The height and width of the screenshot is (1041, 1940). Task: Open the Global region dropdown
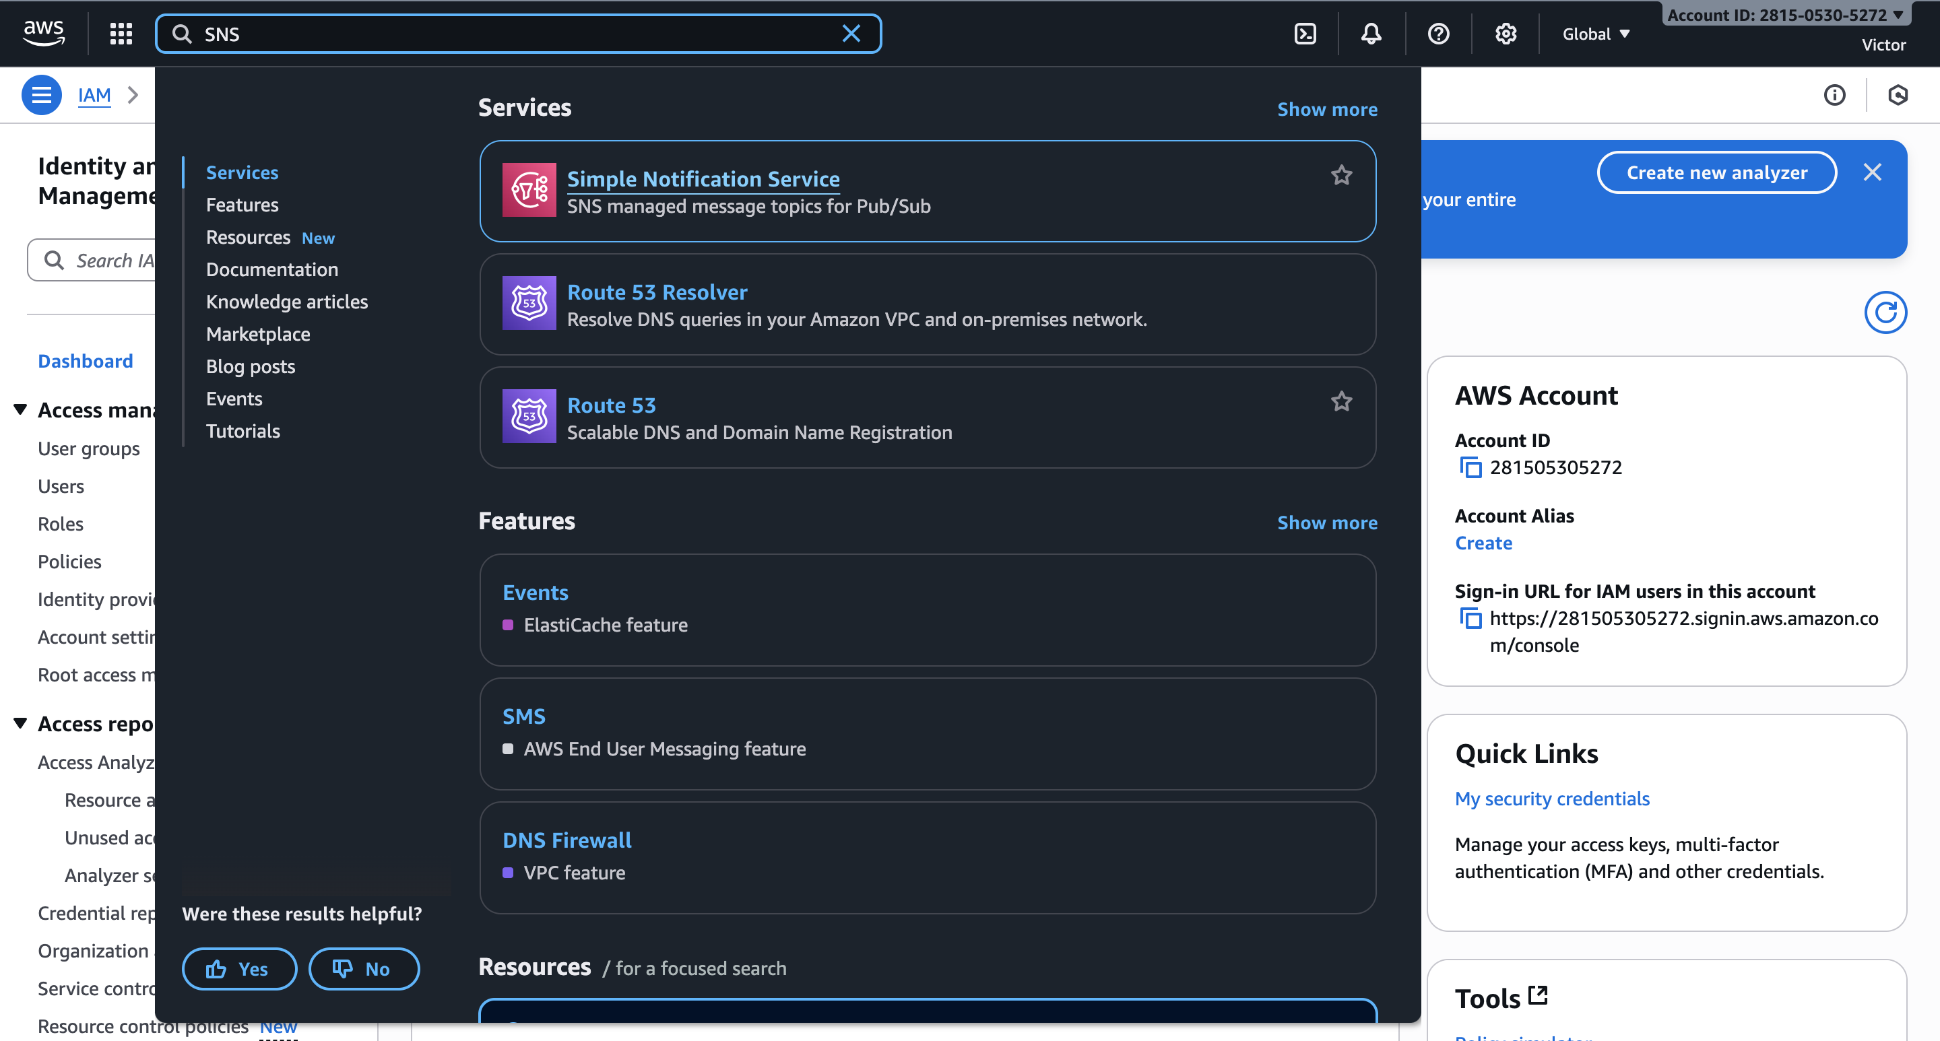click(1595, 34)
